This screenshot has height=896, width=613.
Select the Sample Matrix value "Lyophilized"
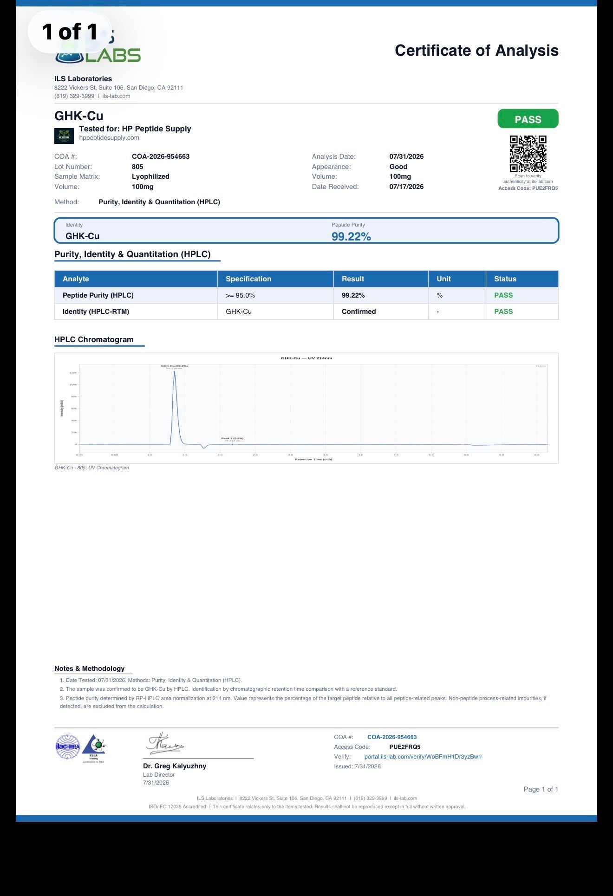coord(150,176)
